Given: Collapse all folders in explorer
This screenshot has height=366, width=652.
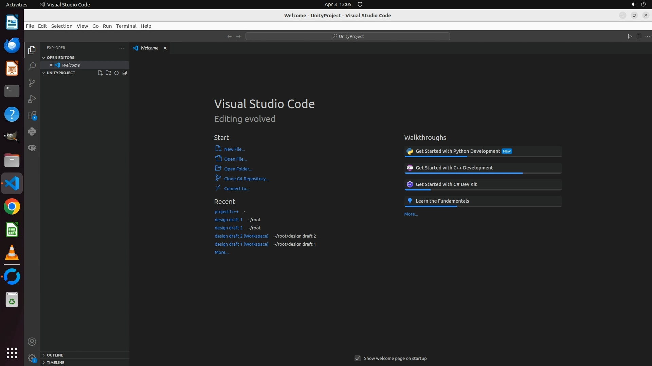Looking at the screenshot, I should click(125, 73).
